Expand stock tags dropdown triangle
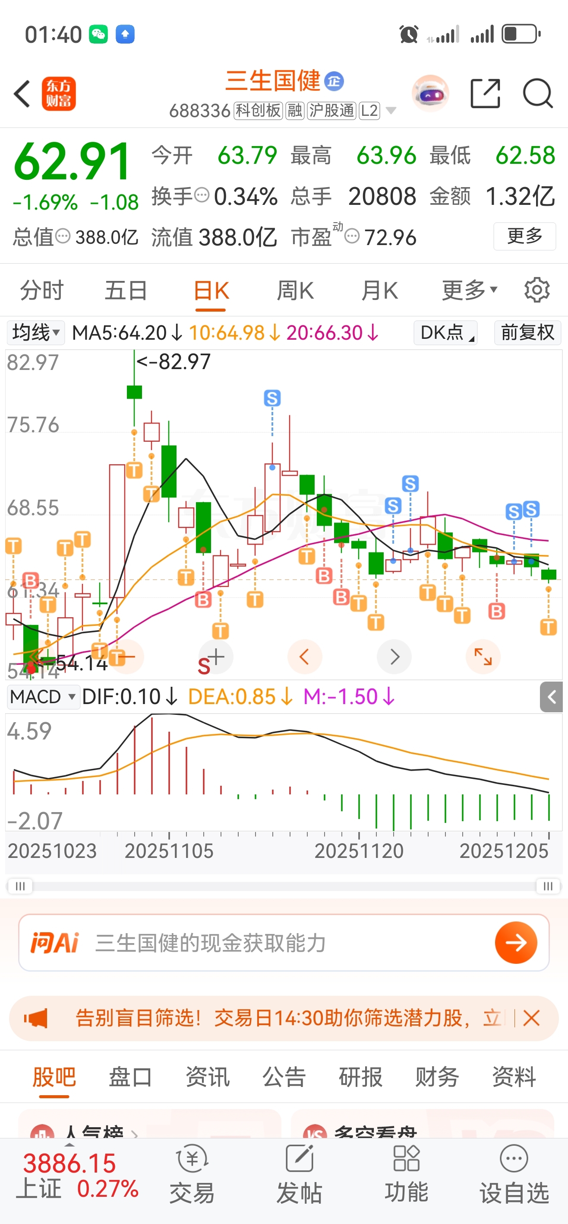The width and height of the screenshot is (568, 1224). coord(391,111)
